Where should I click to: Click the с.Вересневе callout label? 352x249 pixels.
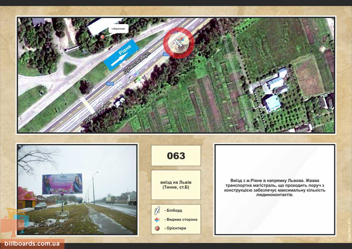click(118, 29)
